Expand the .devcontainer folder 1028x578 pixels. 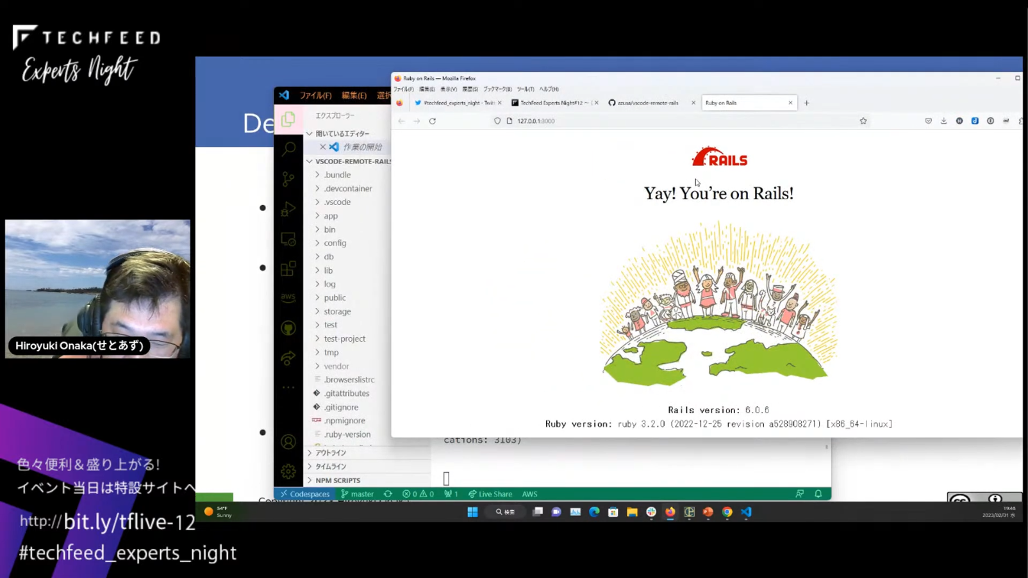click(x=346, y=188)
